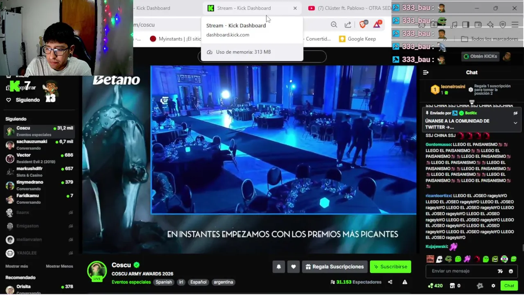This screenshot has height=295, width=524.
Task: Click the Brave VPN shield-wifi icon
Action: (x=503, y=25)
